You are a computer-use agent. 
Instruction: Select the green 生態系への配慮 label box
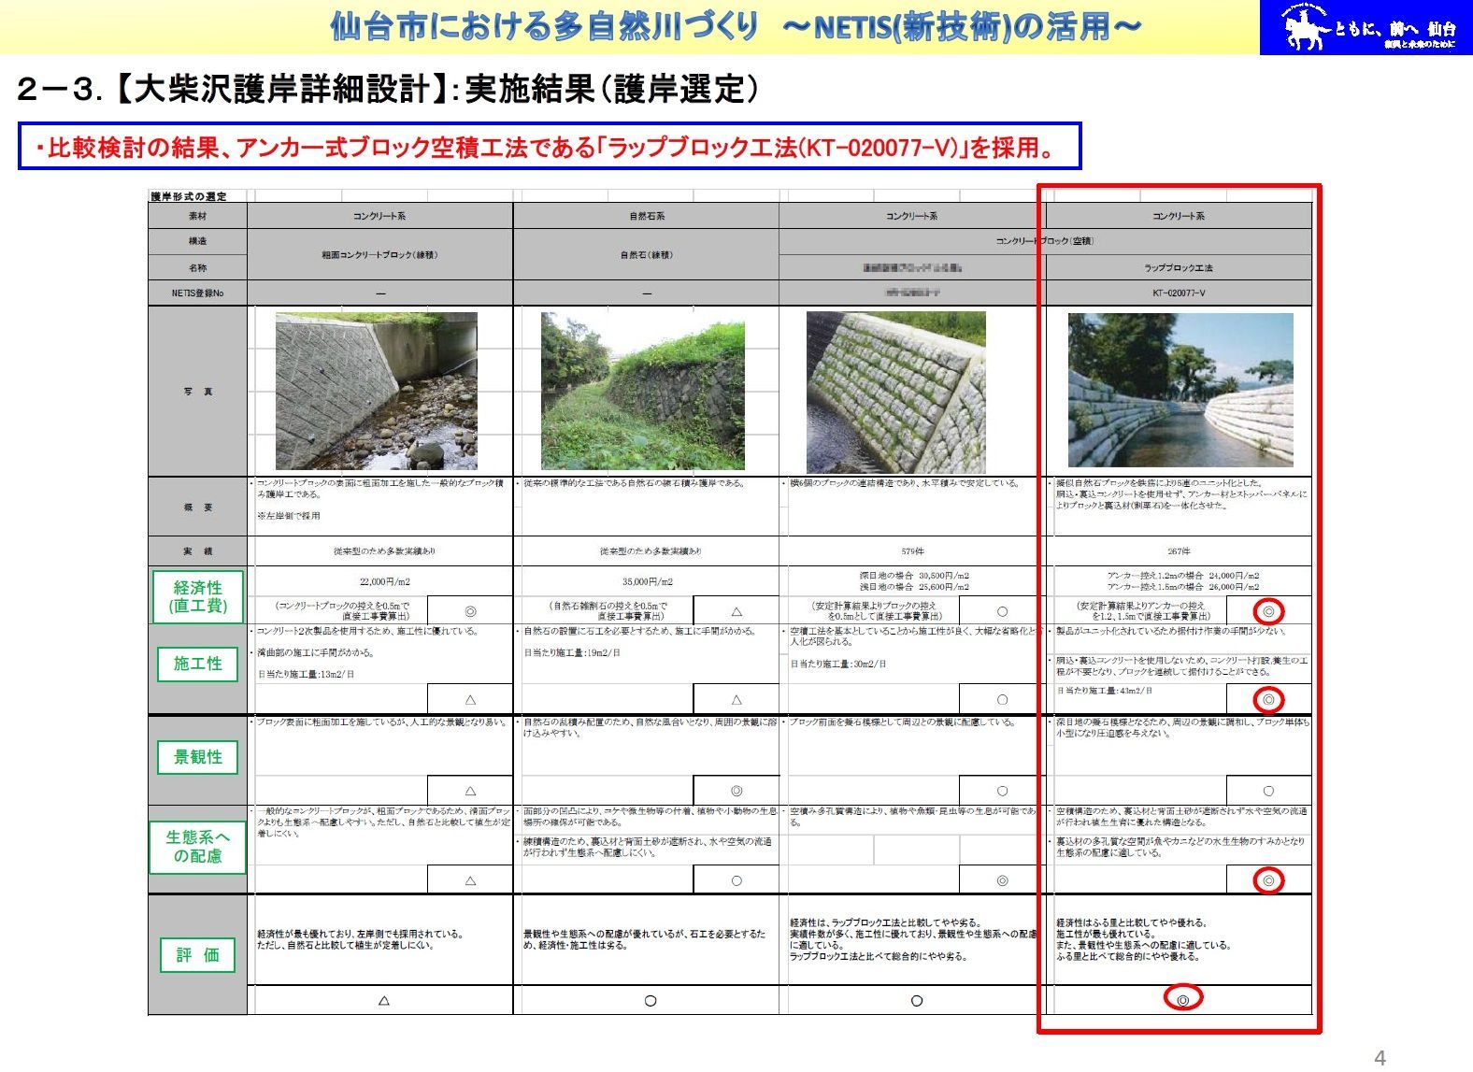(x=198, y=847)
